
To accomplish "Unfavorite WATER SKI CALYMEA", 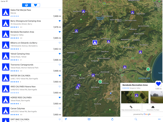I will click(60, 76).
